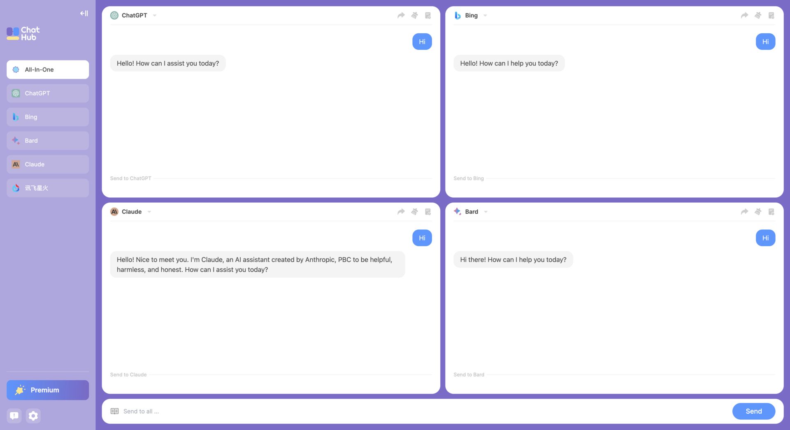This screenshot has height=430, width=790.
Task: Collapse the sidebar with the arrow icon
Action: click(84, 13)
